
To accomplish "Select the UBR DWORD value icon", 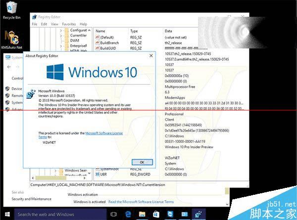I will pyautogui.click(x=98, y=174).
